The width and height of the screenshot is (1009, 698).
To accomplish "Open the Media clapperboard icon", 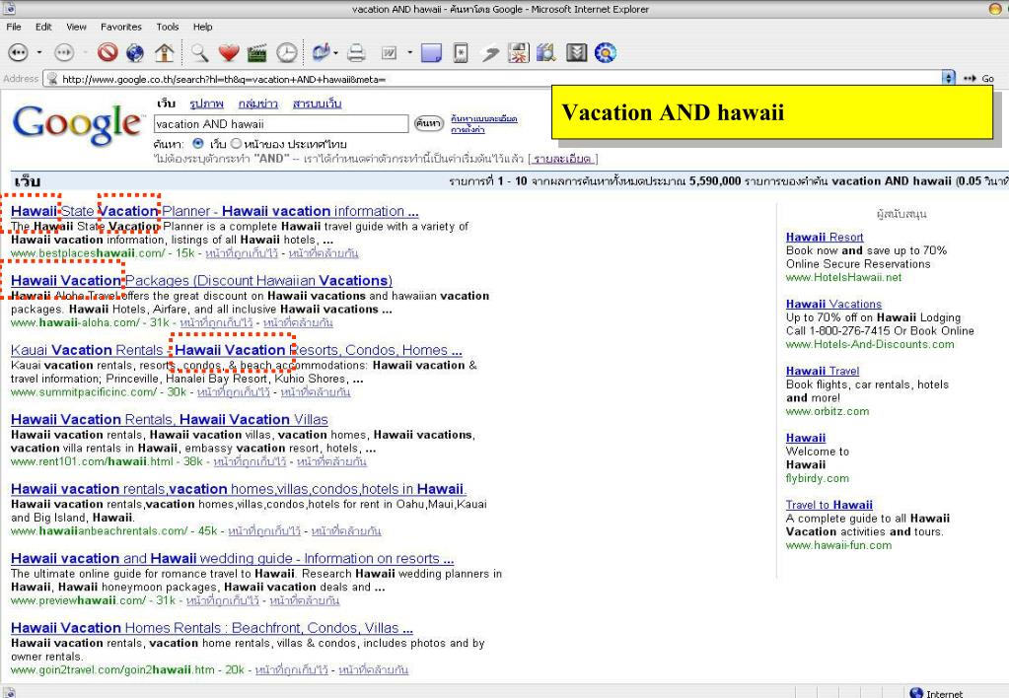I will coord(257,52).
